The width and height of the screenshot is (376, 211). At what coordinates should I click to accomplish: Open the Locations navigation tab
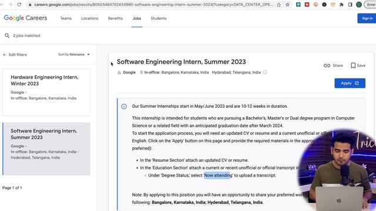pos(90,18)
